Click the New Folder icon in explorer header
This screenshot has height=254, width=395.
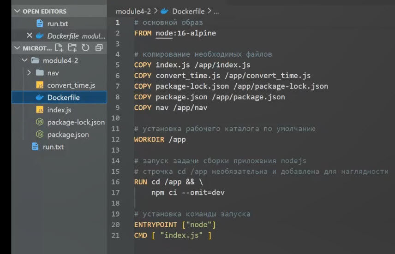(72, 47)
